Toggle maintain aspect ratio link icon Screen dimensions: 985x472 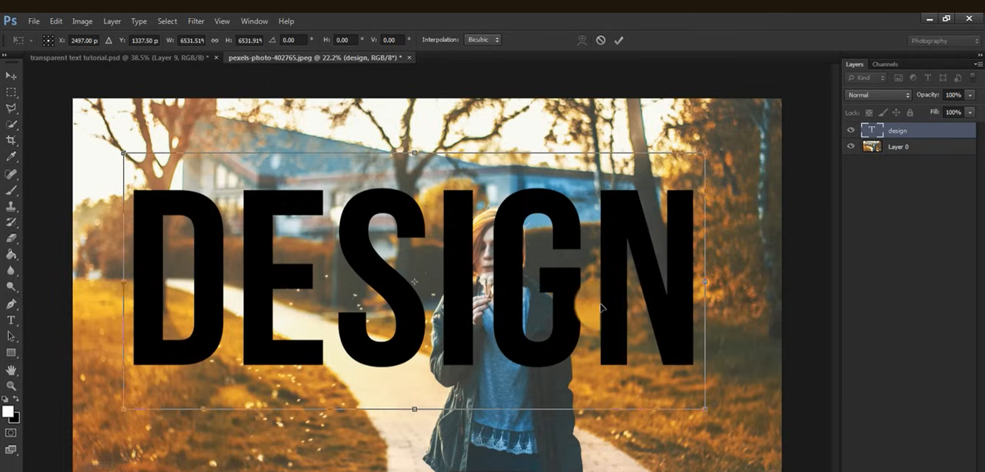tap(215, 40)
